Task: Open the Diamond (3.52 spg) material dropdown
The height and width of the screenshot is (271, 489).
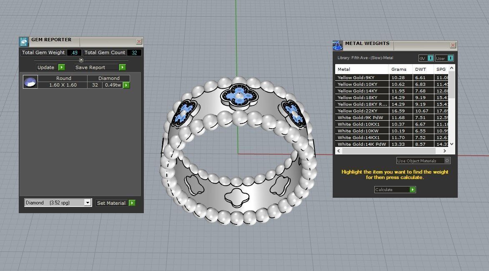Action: 88,202
